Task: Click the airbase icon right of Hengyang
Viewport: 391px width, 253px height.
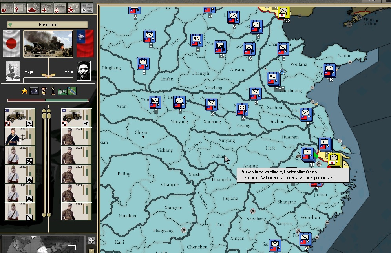Action: tap(184, 230)
